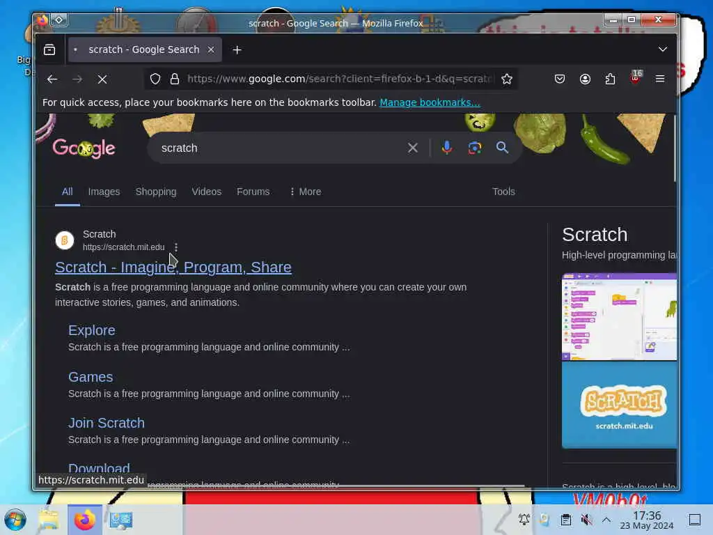
Task: Open the computer settings taskbar icon
Action: pos(121,520)
